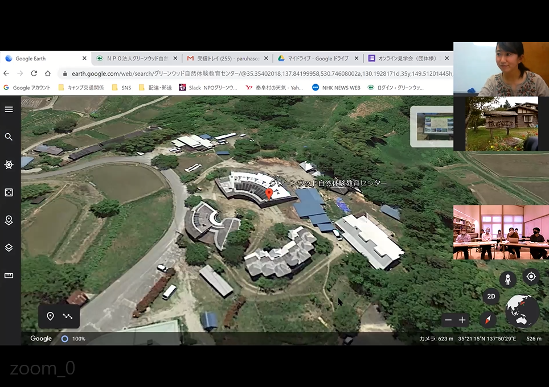Click the site lock icon in address bar
The image size is (549, 387).
(65, 73)
